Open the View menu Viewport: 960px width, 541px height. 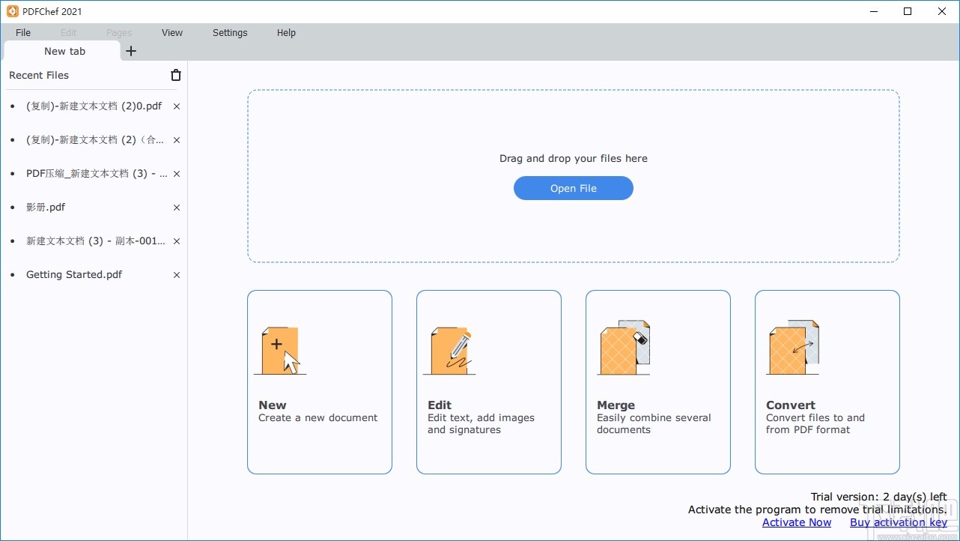(x=172, y=33)
